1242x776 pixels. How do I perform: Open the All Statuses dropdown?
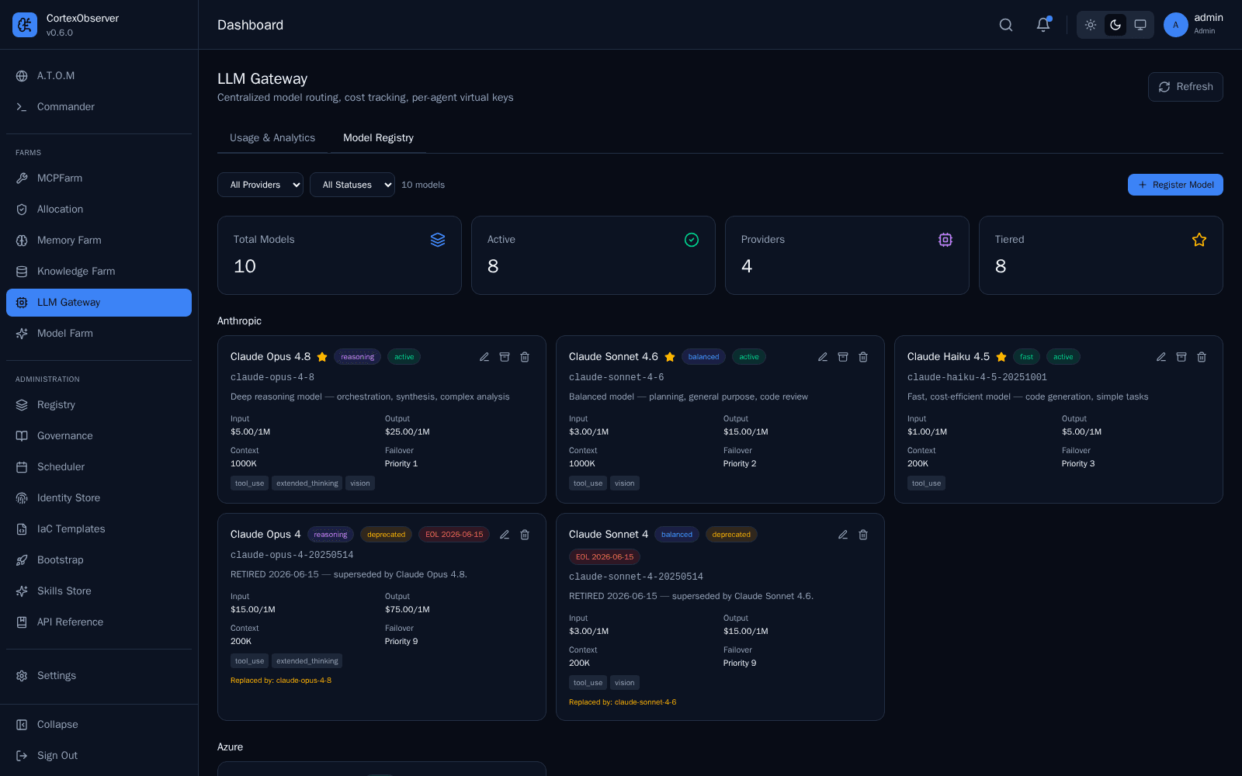click(352, 185)
